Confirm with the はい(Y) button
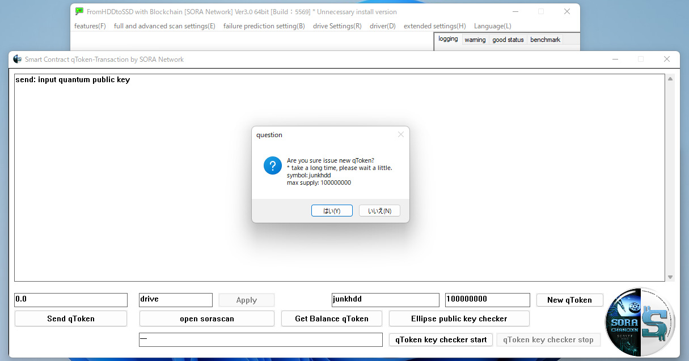The height and width of the screenshot is (361, 689). point(332,211)
